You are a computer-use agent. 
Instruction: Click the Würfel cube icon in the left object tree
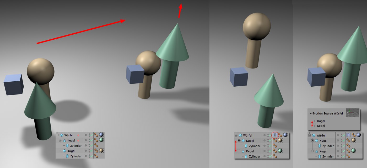[x=62, y=135]
